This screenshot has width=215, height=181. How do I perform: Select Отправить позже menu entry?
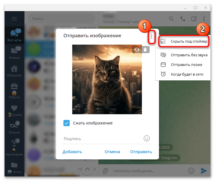click(184, 65)
